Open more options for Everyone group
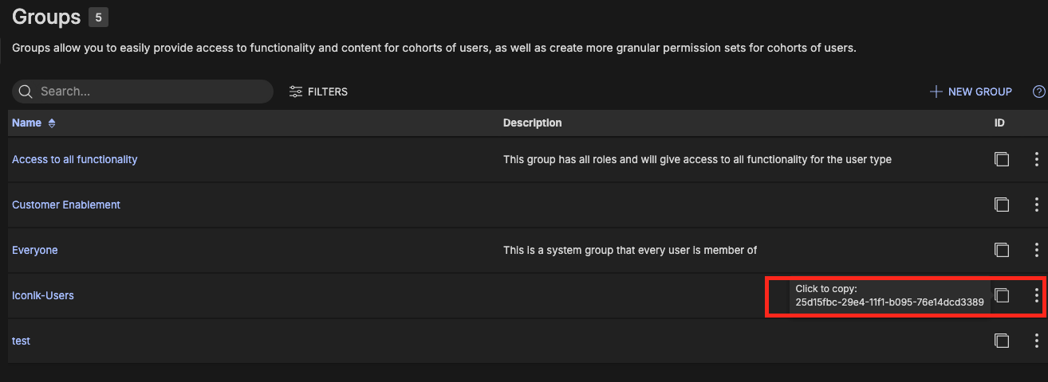Viewport: 1048px width, 382px height. 1036,250
